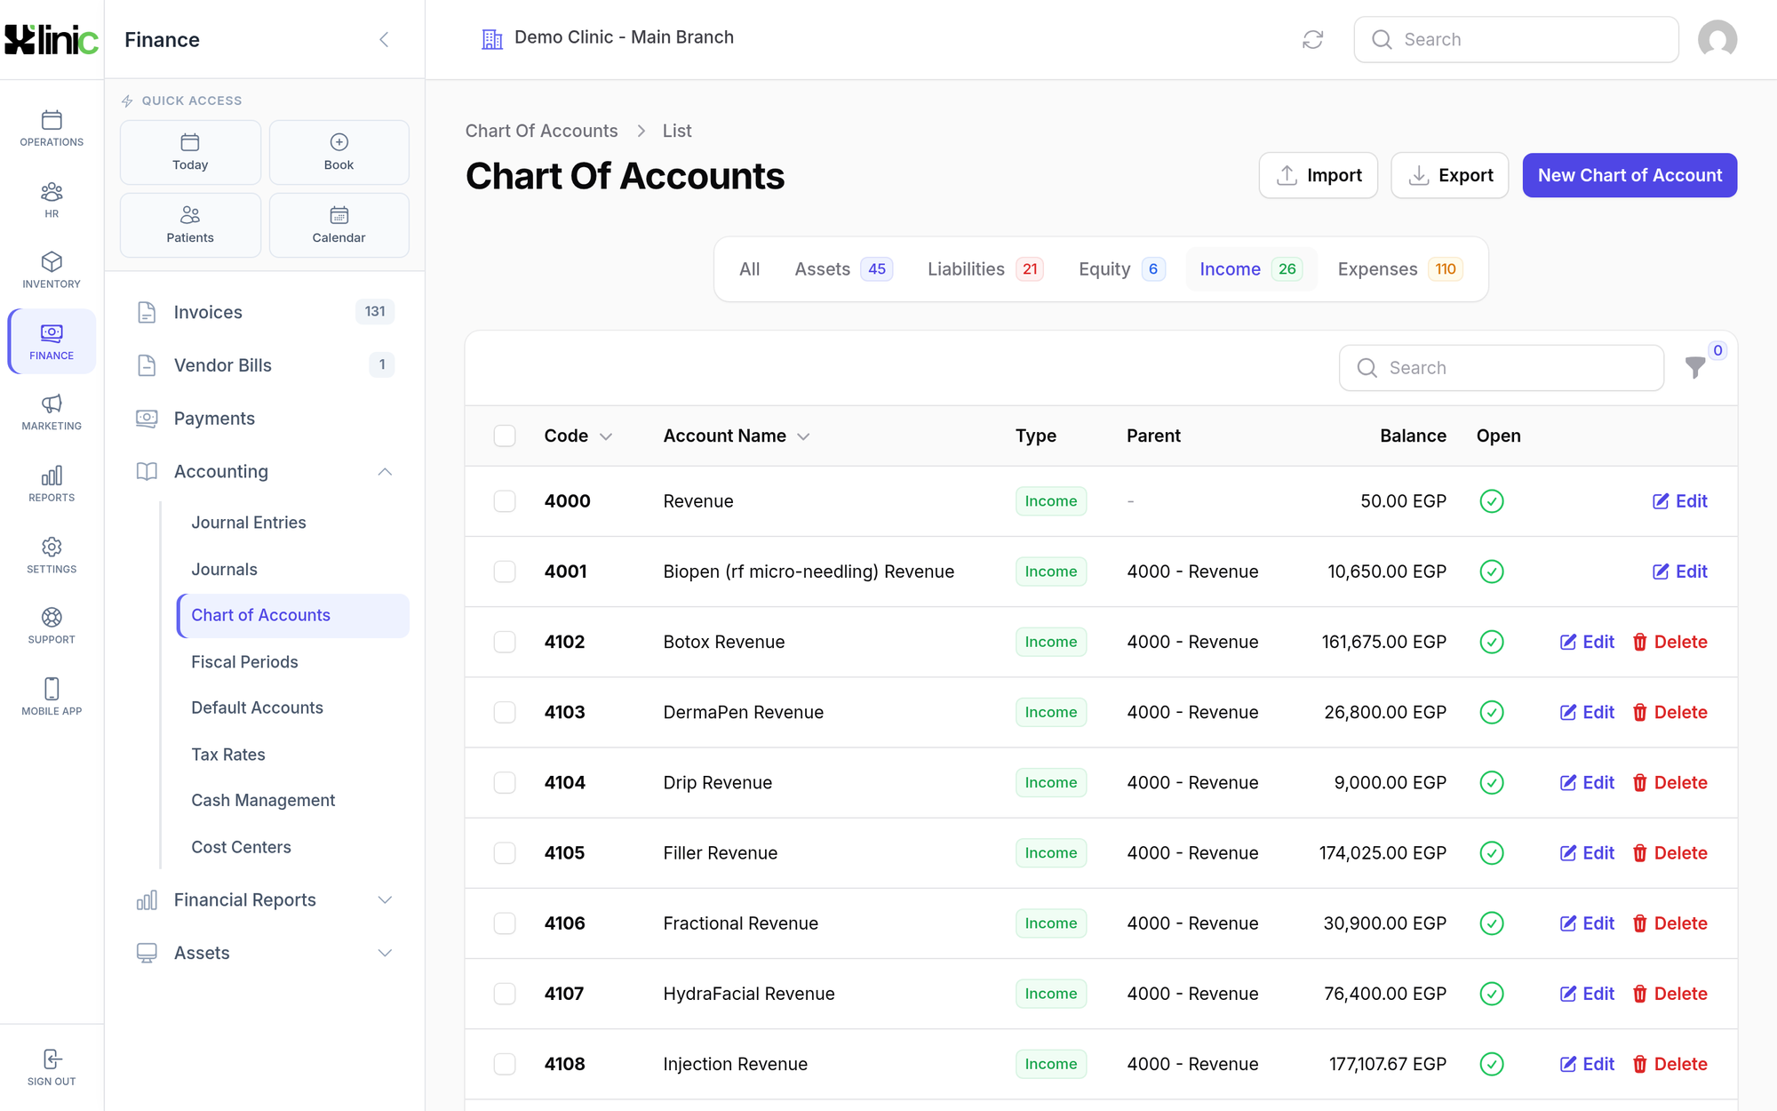Screen dimensions: 1777x1111
Task: Click the New Chart of Account button
Action: 1630,175
